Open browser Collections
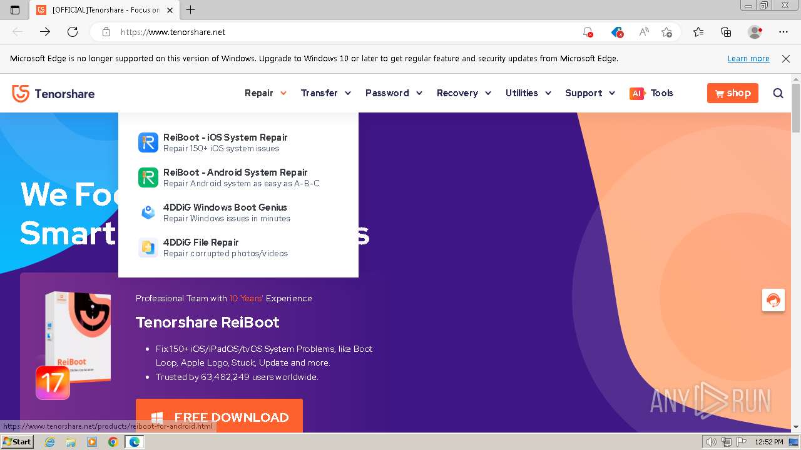 (x=726, y=32)
